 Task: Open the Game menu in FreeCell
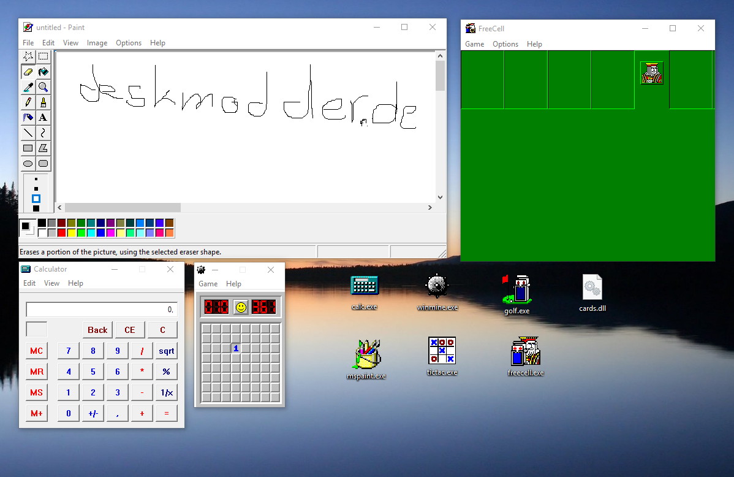coord(475,44)
